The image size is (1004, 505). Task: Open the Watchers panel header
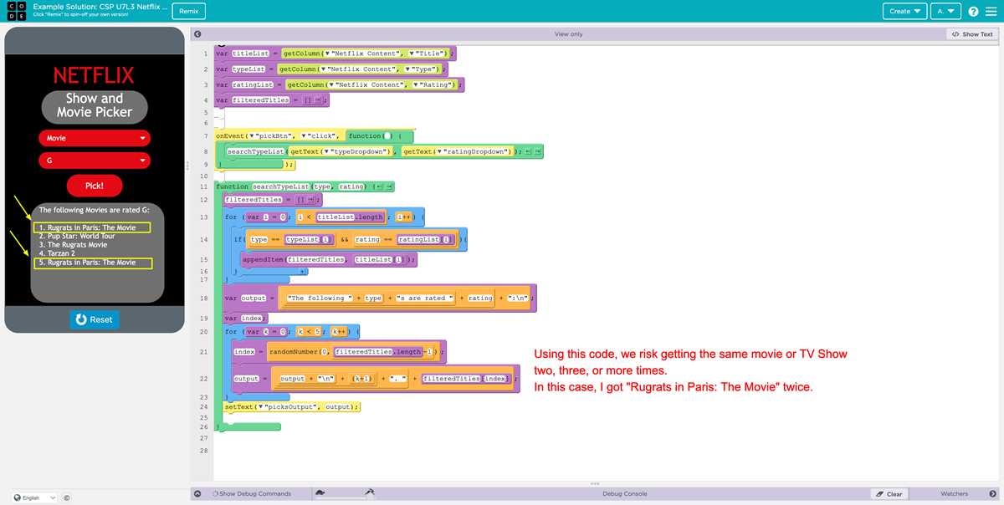pyautogui.click(x=954, y=494)
